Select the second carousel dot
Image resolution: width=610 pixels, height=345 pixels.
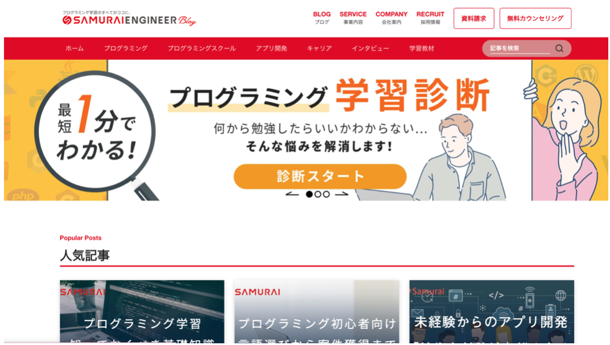318,194
